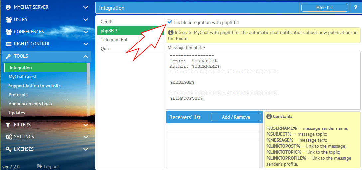Click the Rights Control list icon
This screenshot has width=362, height=170.
point(8,44)
